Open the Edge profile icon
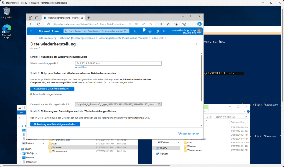284x167 pixels. coord(30,18)
